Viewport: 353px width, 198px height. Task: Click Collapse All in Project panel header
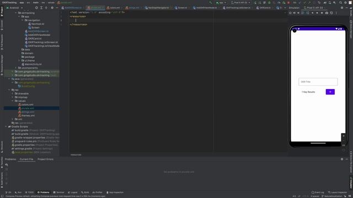coord(46,8)
